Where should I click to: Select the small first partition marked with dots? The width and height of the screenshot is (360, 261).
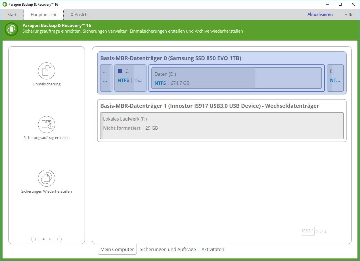tap(106, 78)
